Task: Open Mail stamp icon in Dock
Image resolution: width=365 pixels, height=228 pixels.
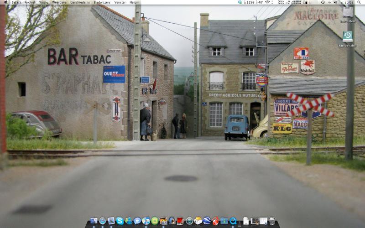Action: coord(111,221)
